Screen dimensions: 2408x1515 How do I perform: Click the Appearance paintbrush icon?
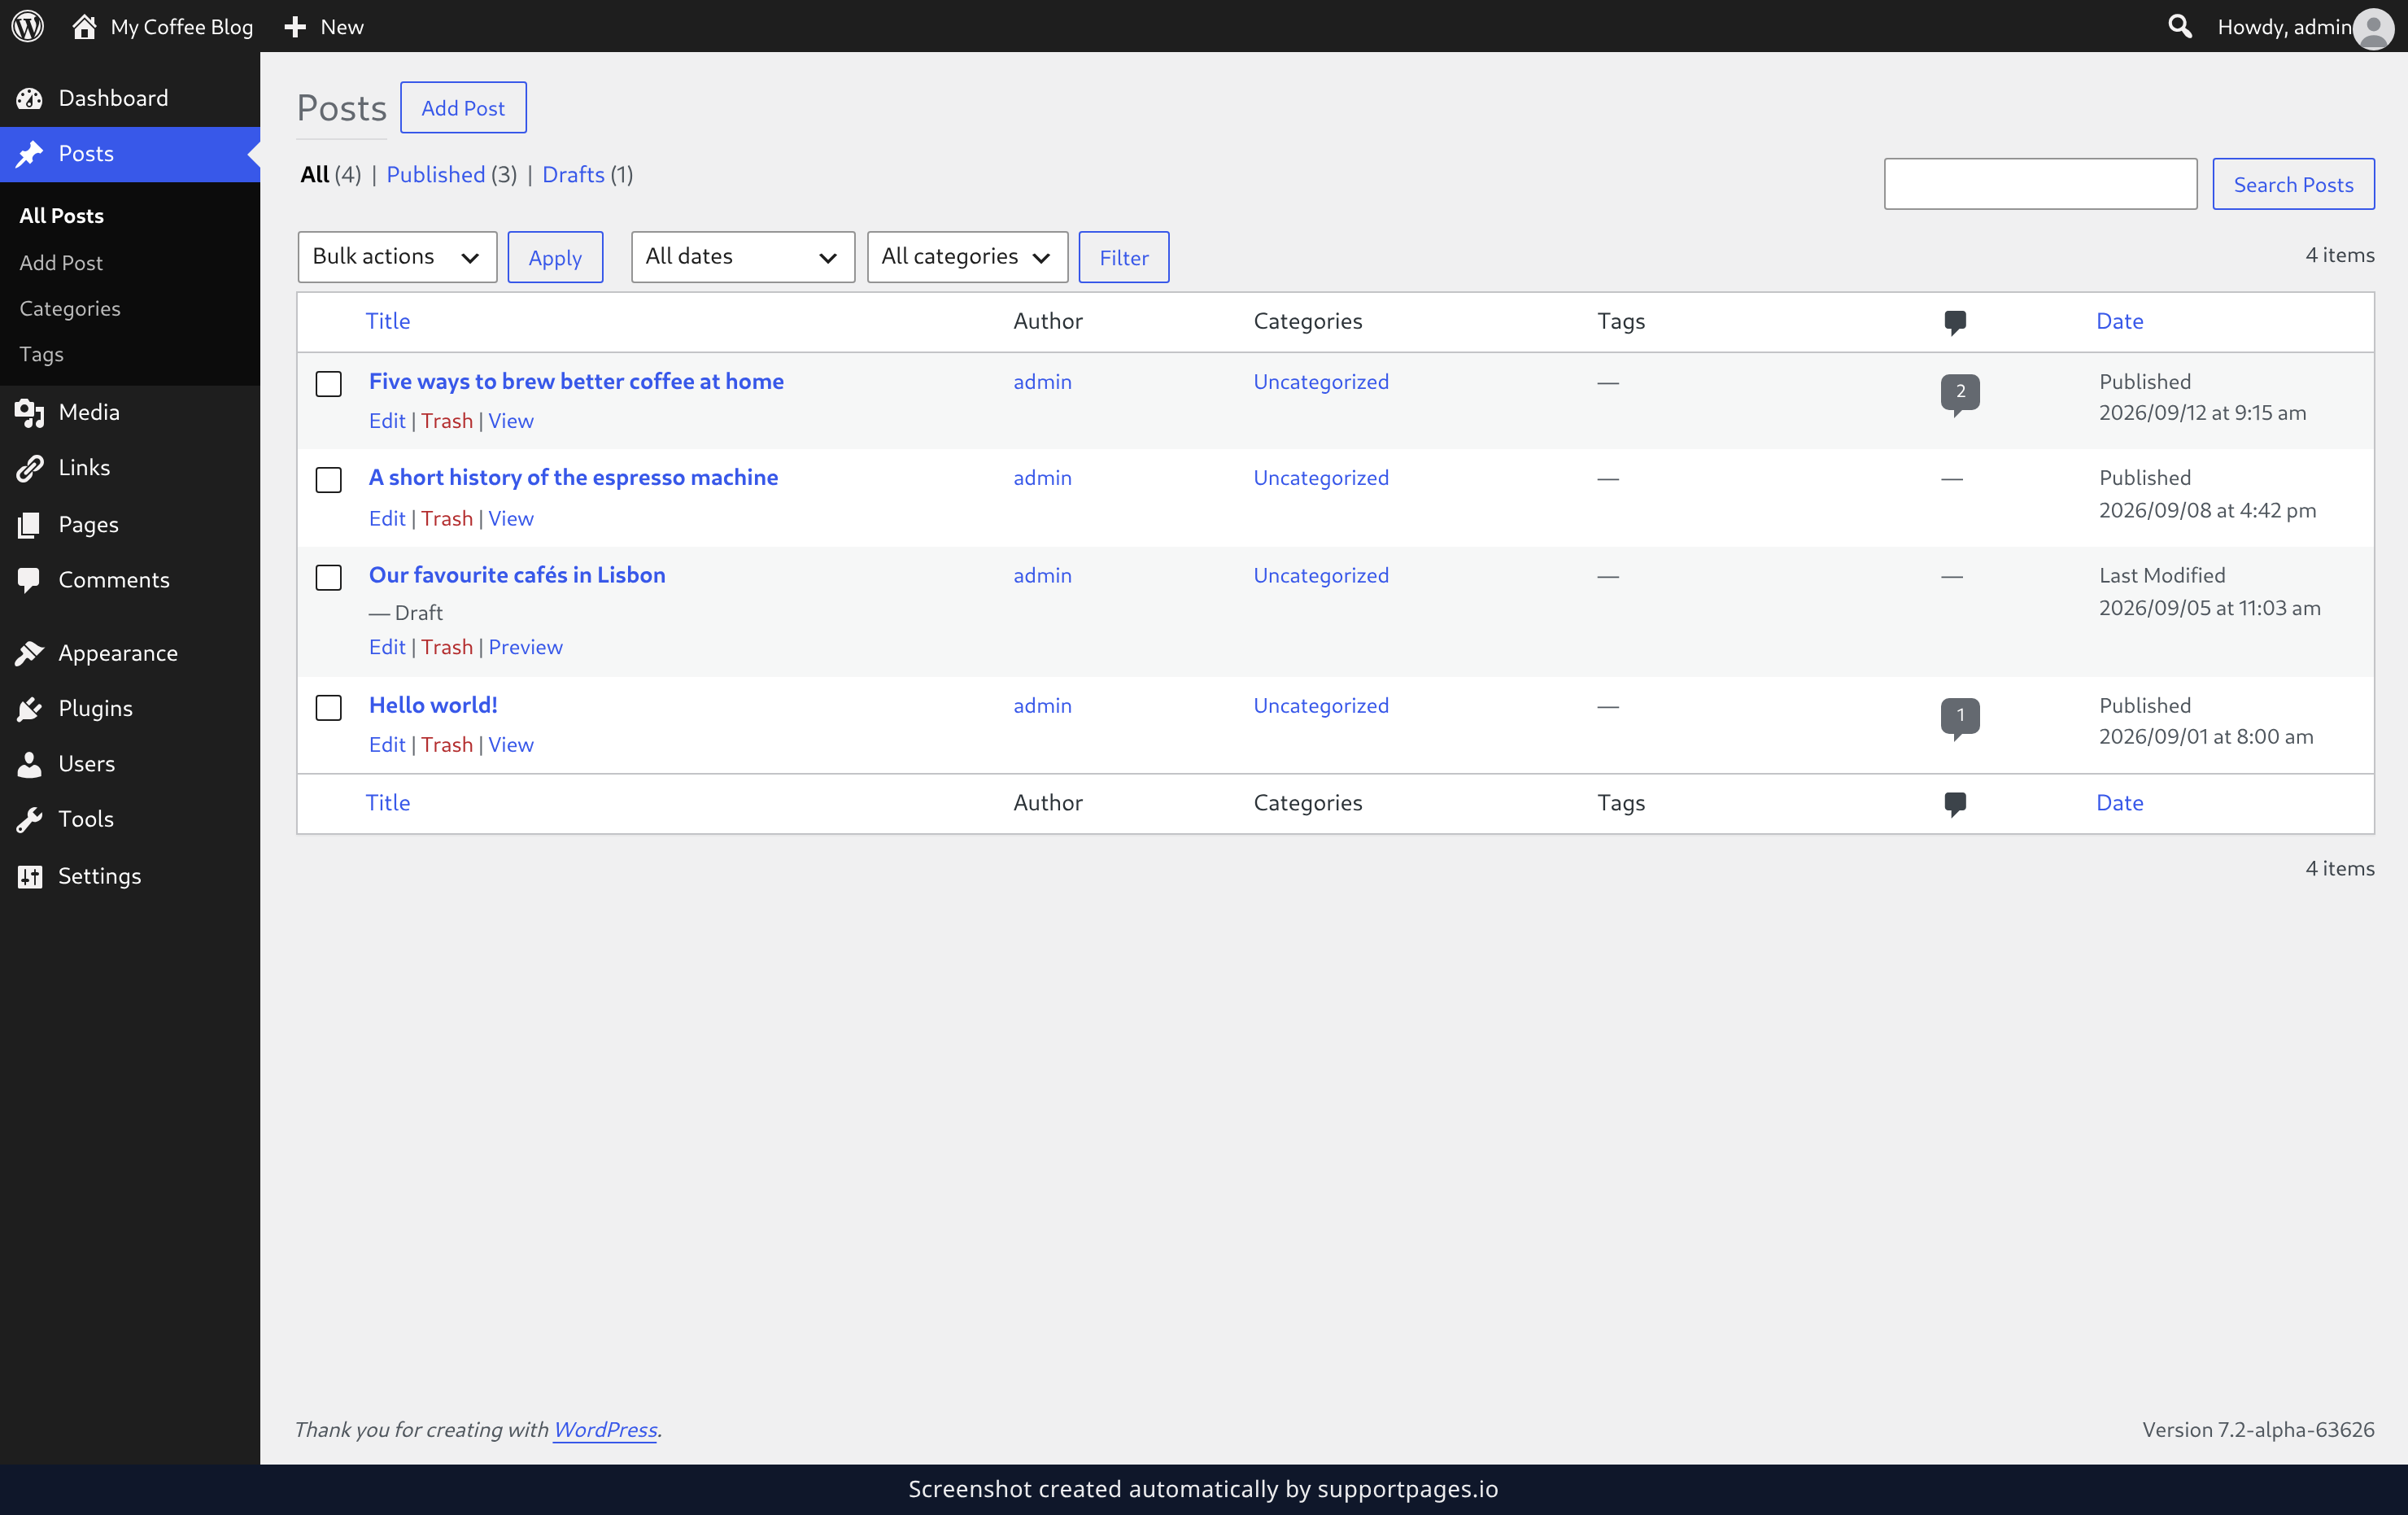30,653
